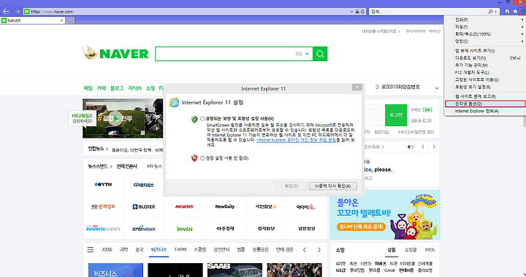Screen dimensions: 526x277
Task: Click the on-screen keyboard icon in Naver search
Action: [x=299, y=54]
